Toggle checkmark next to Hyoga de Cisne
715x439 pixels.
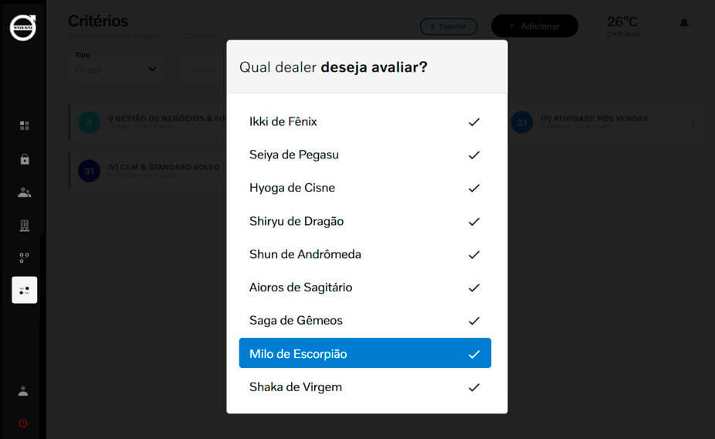pos(474,189)
